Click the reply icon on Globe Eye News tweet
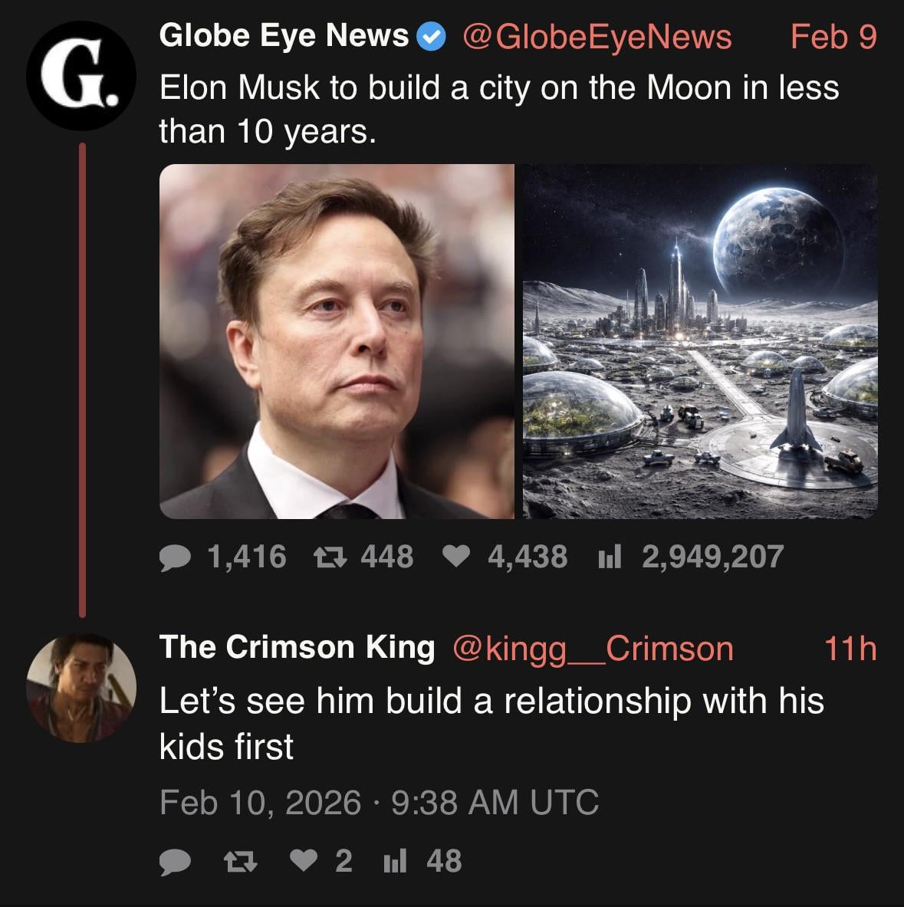 176,557
